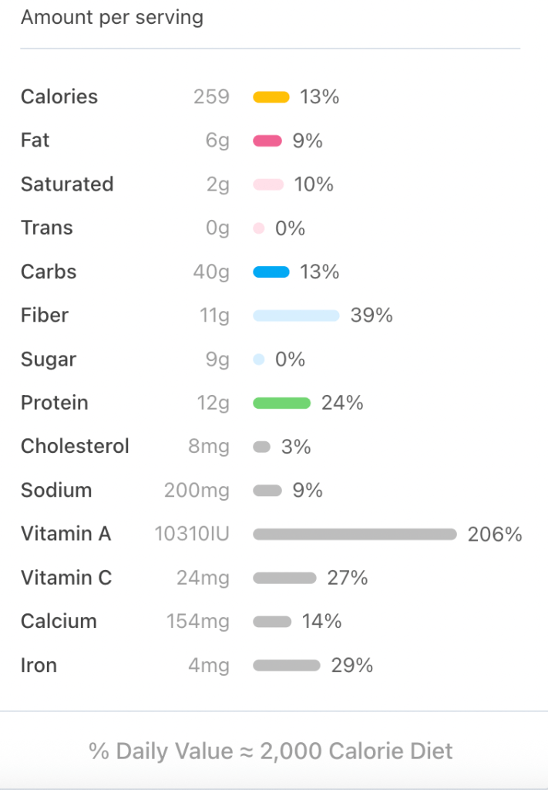Click the Vitamin A 206% value
Screen dimensions: 548x790
[x=495, y=534]
